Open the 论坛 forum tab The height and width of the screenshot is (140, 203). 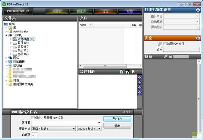(106, 11)
